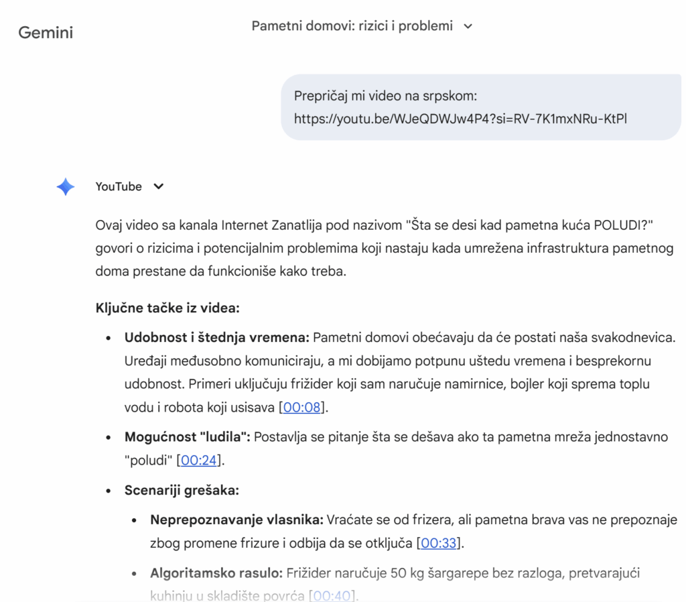This screenshot has width=686, height=602.
Task: Click the "Ključne tačke iz videa:" heading
Action: pyautogui.click(x=167, y=309)
